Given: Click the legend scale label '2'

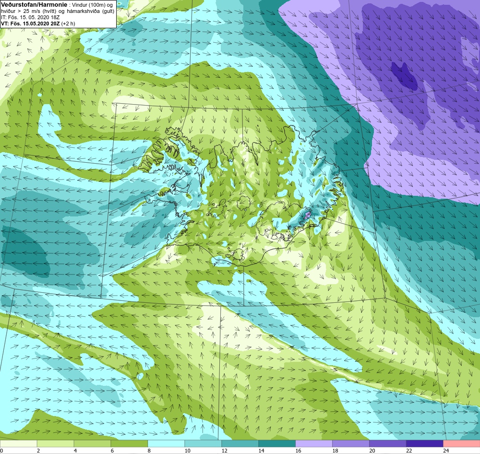Looking at the screenshot, I should (38, 451).
